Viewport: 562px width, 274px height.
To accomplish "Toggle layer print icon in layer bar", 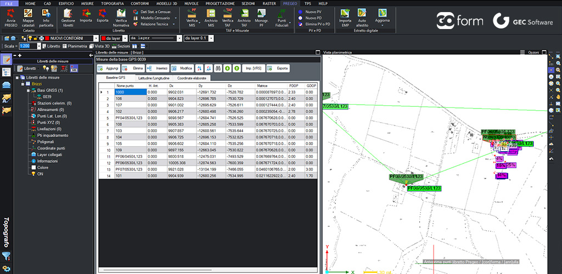I will pyautogui.click(x=41, y=38).
